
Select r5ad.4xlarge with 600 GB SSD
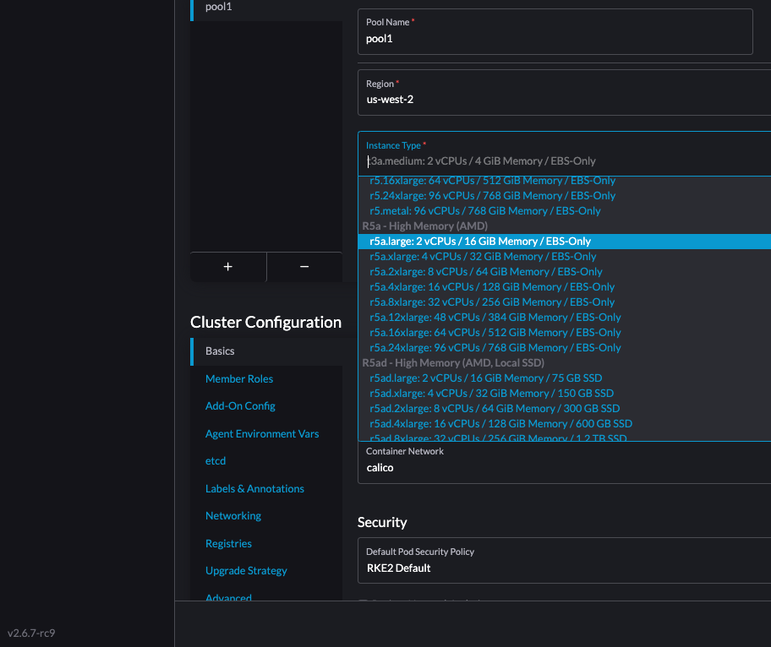pos(499,423)
